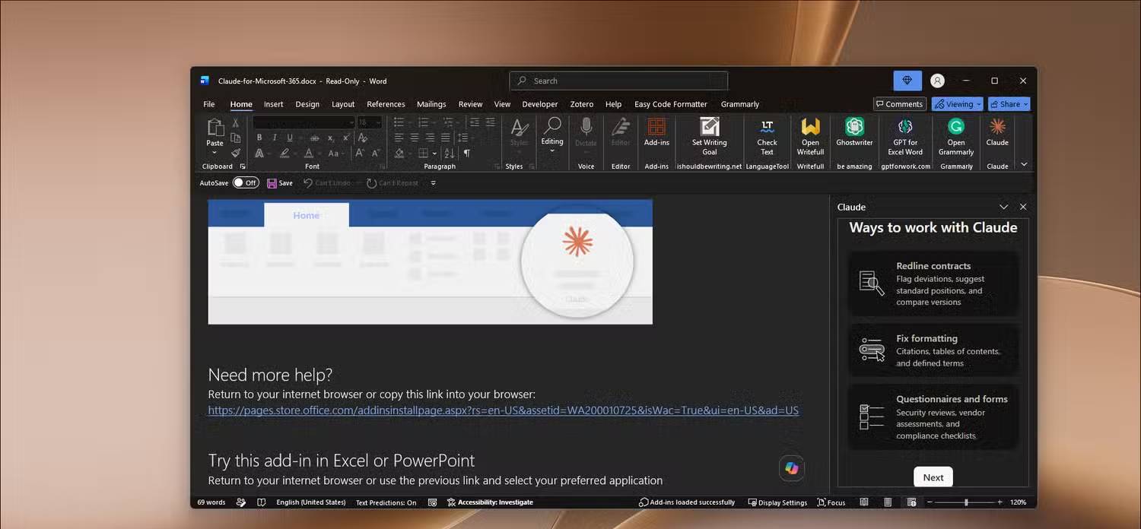Toggle Strikethrough formatting

314,138
